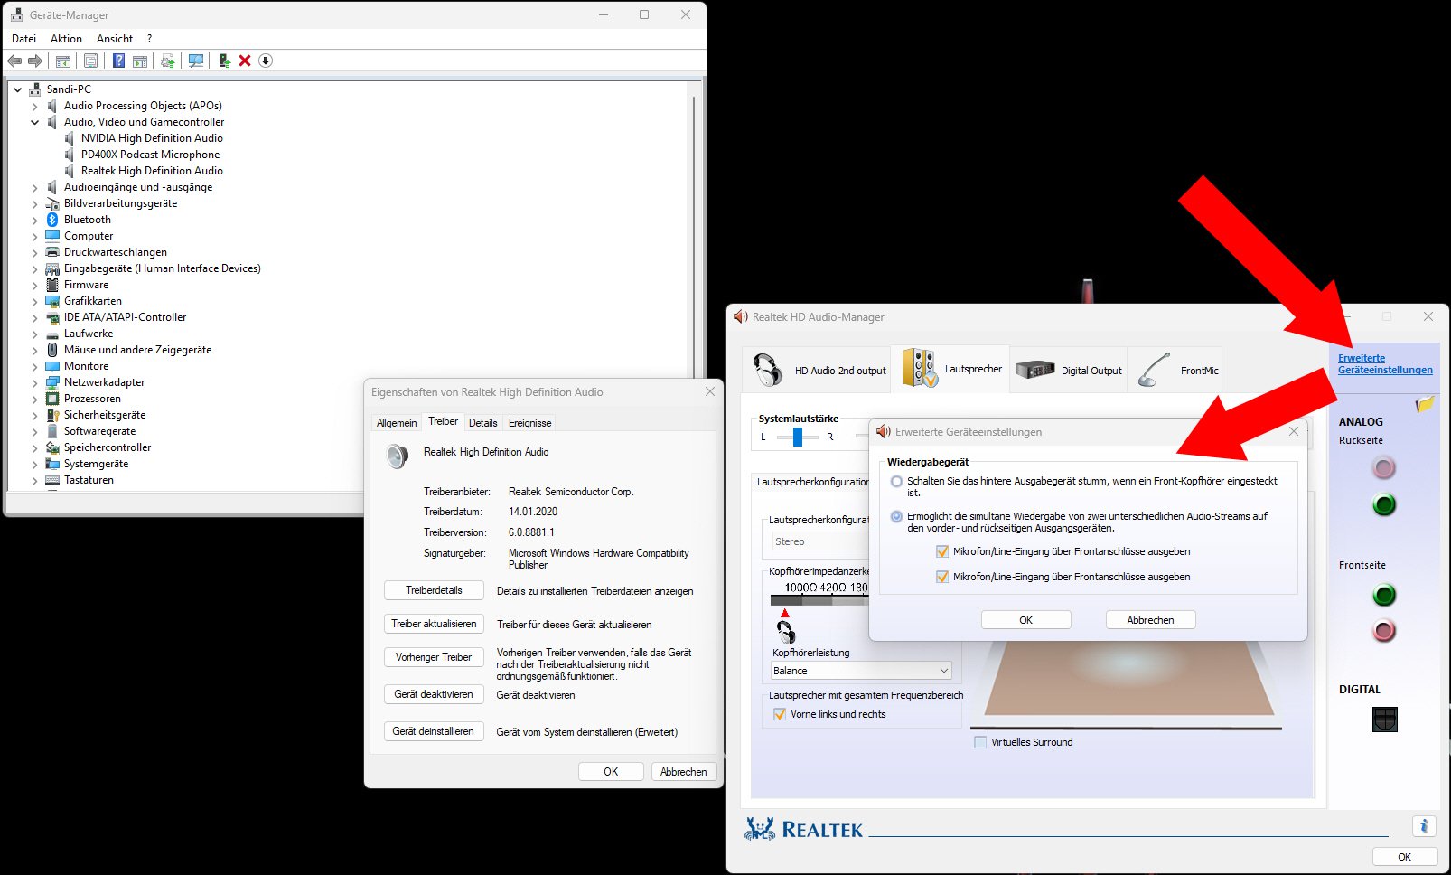Expand the Bluetooth device category

[x=35, y=219]
